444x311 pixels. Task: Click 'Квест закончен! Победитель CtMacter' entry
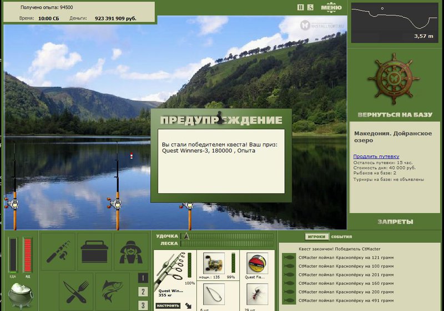[x=339, y=249]
